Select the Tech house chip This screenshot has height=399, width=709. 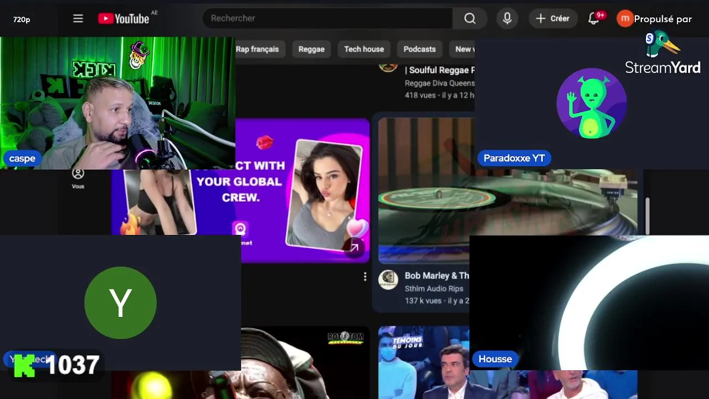364,49
